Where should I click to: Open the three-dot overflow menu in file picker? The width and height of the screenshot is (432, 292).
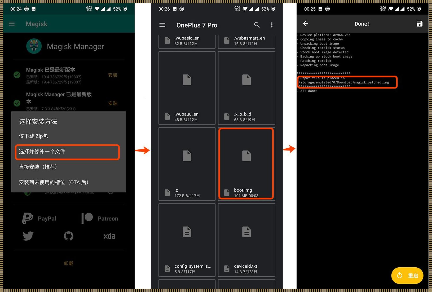272,25
